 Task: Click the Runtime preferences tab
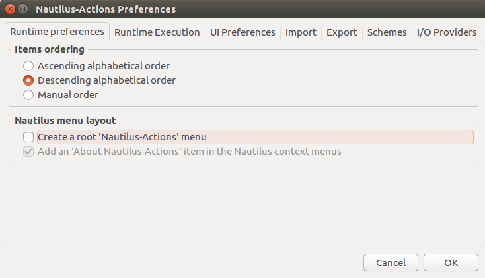click(x=57, y=32)
